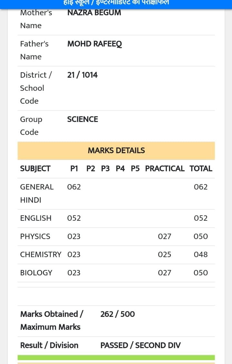The image size is (232, 364).
Task: Select the mother's name NAZRA BEGUM
Action: coord(94,13)
